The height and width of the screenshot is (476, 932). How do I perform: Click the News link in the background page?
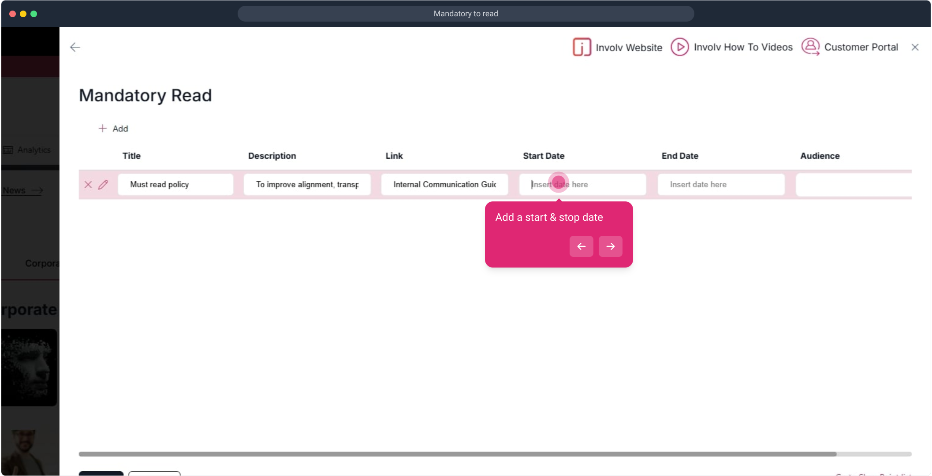[x=22, y=190]
